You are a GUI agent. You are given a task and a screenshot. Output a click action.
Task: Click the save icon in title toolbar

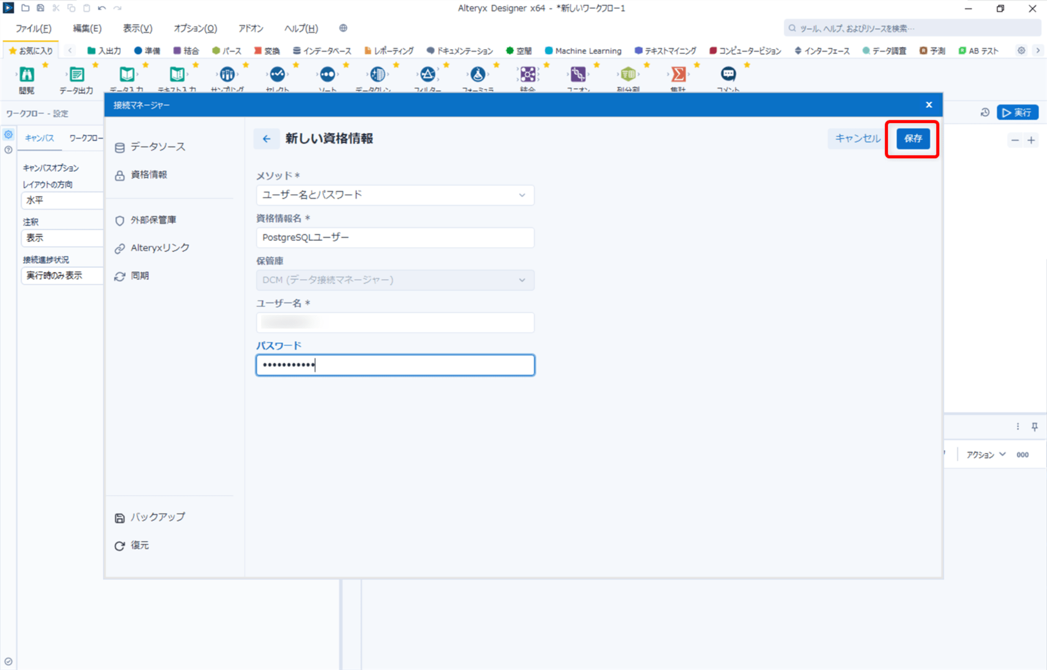40,8
